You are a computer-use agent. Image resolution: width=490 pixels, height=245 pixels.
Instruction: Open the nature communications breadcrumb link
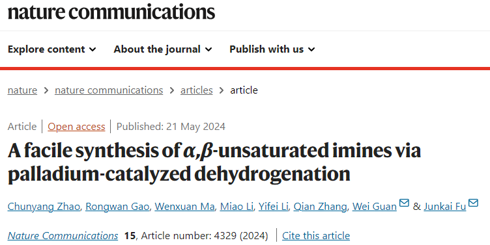pos(109,90)
